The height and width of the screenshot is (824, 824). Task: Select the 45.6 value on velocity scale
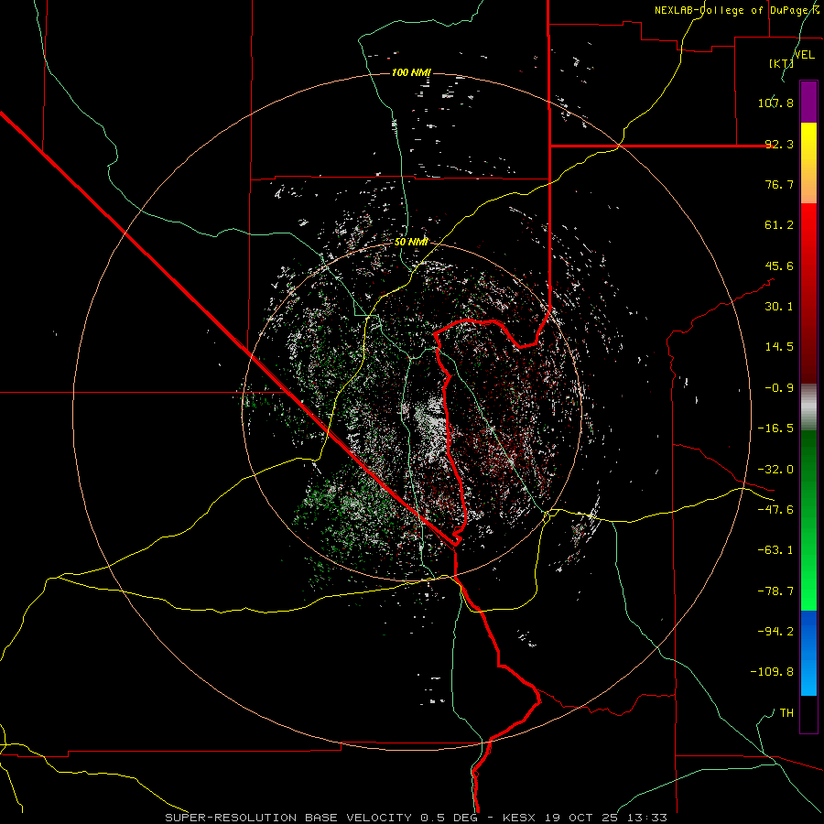click(x=779, y=266)
